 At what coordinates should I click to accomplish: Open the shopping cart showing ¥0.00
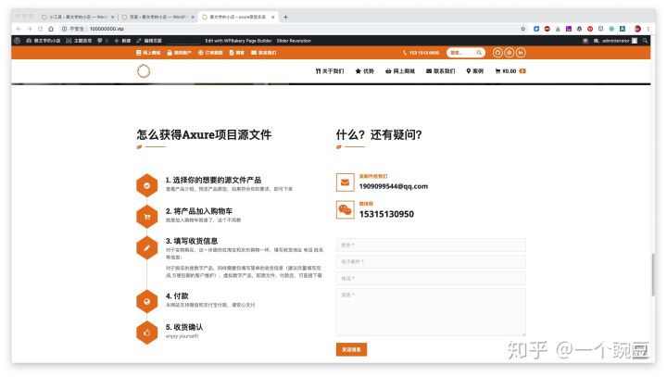510,71
